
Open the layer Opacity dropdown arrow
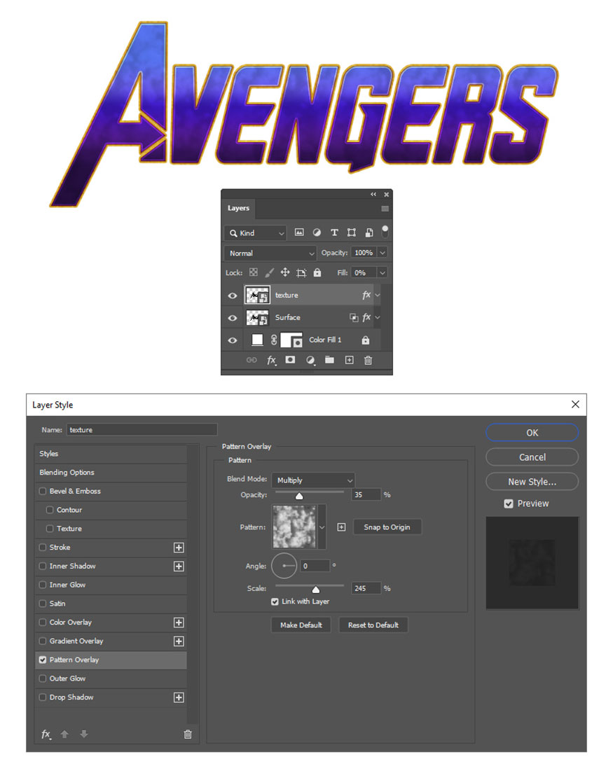click(x=383, y=253)
